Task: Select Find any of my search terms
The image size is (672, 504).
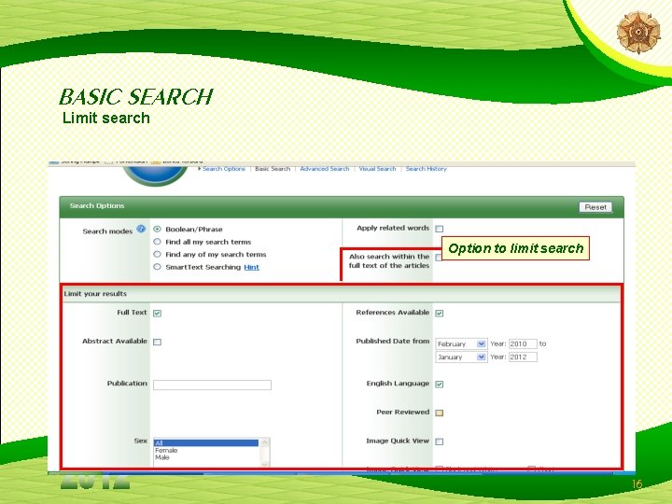Action: point(158,254)
